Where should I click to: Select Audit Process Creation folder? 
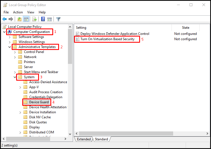(x=46, y=92)
